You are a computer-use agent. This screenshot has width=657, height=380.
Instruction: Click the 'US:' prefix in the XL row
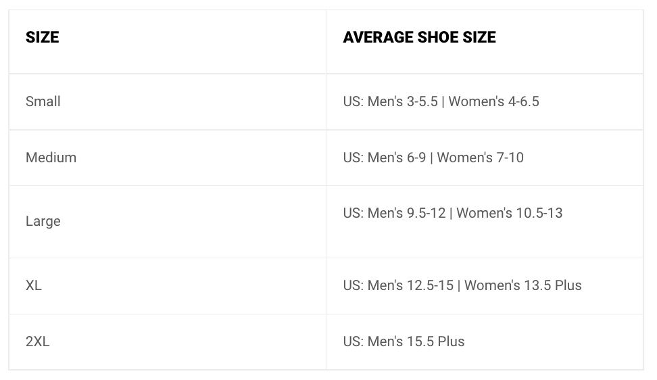coord(354,285)
